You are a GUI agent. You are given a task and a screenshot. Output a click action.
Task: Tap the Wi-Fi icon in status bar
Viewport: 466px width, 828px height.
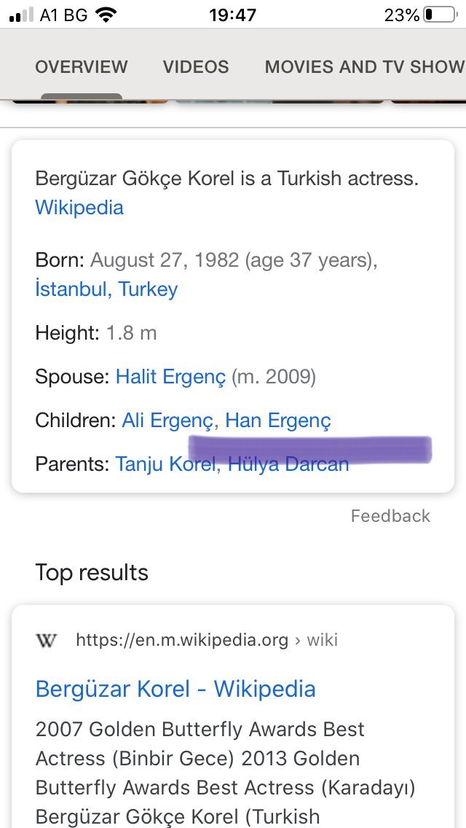[x=106, y=15]
